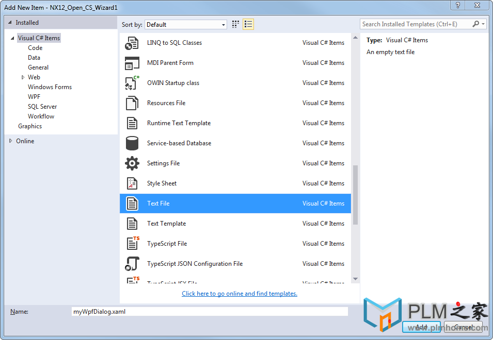This screenshot has height=340, width=493.
Task: Select the 'MDI Parent Form' template name
Action: point(170,63)
